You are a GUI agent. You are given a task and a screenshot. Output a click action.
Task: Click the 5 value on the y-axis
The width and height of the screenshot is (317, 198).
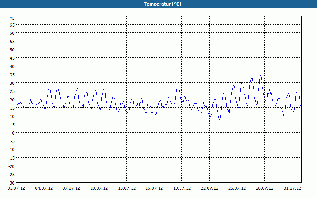pos(13,125)
